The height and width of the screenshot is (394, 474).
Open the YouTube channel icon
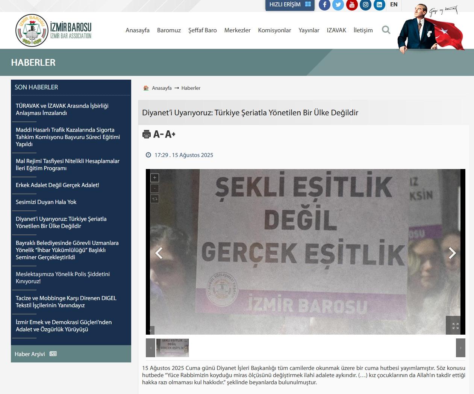[x=351, y=5]
